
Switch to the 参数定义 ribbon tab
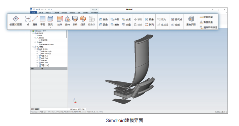point(48,13)
